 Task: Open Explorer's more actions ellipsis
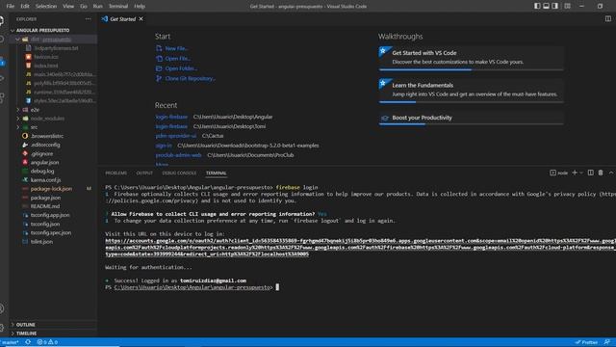point(88,19)
